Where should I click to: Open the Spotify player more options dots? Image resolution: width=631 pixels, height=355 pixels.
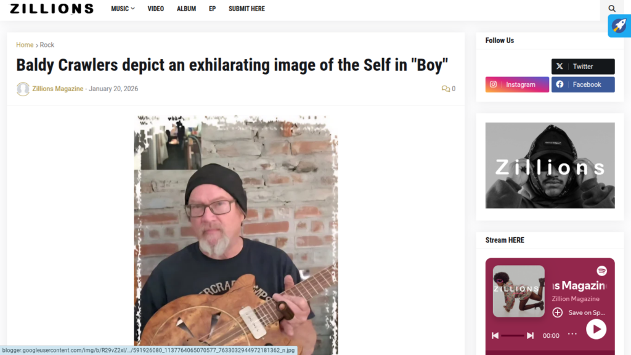pyautogui.click(x=572, y=334)
